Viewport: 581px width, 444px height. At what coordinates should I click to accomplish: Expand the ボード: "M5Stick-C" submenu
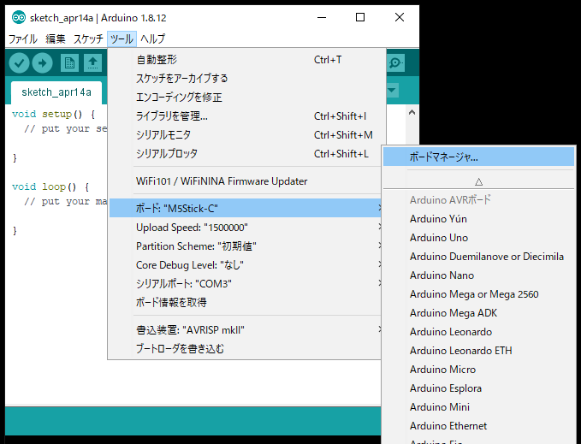click(x=245, y=208)
